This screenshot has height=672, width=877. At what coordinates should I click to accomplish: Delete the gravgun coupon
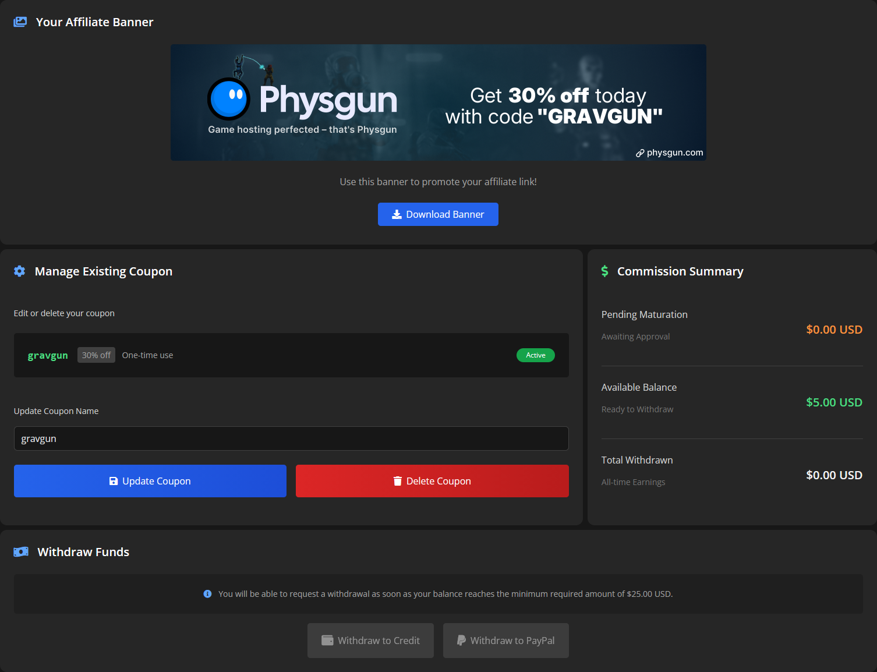432,481
